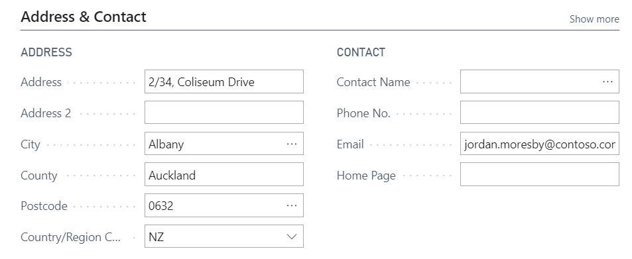Click the Email field label
Image resolution: width=632 pixels, height=259 pixels.
coord(350,144)
